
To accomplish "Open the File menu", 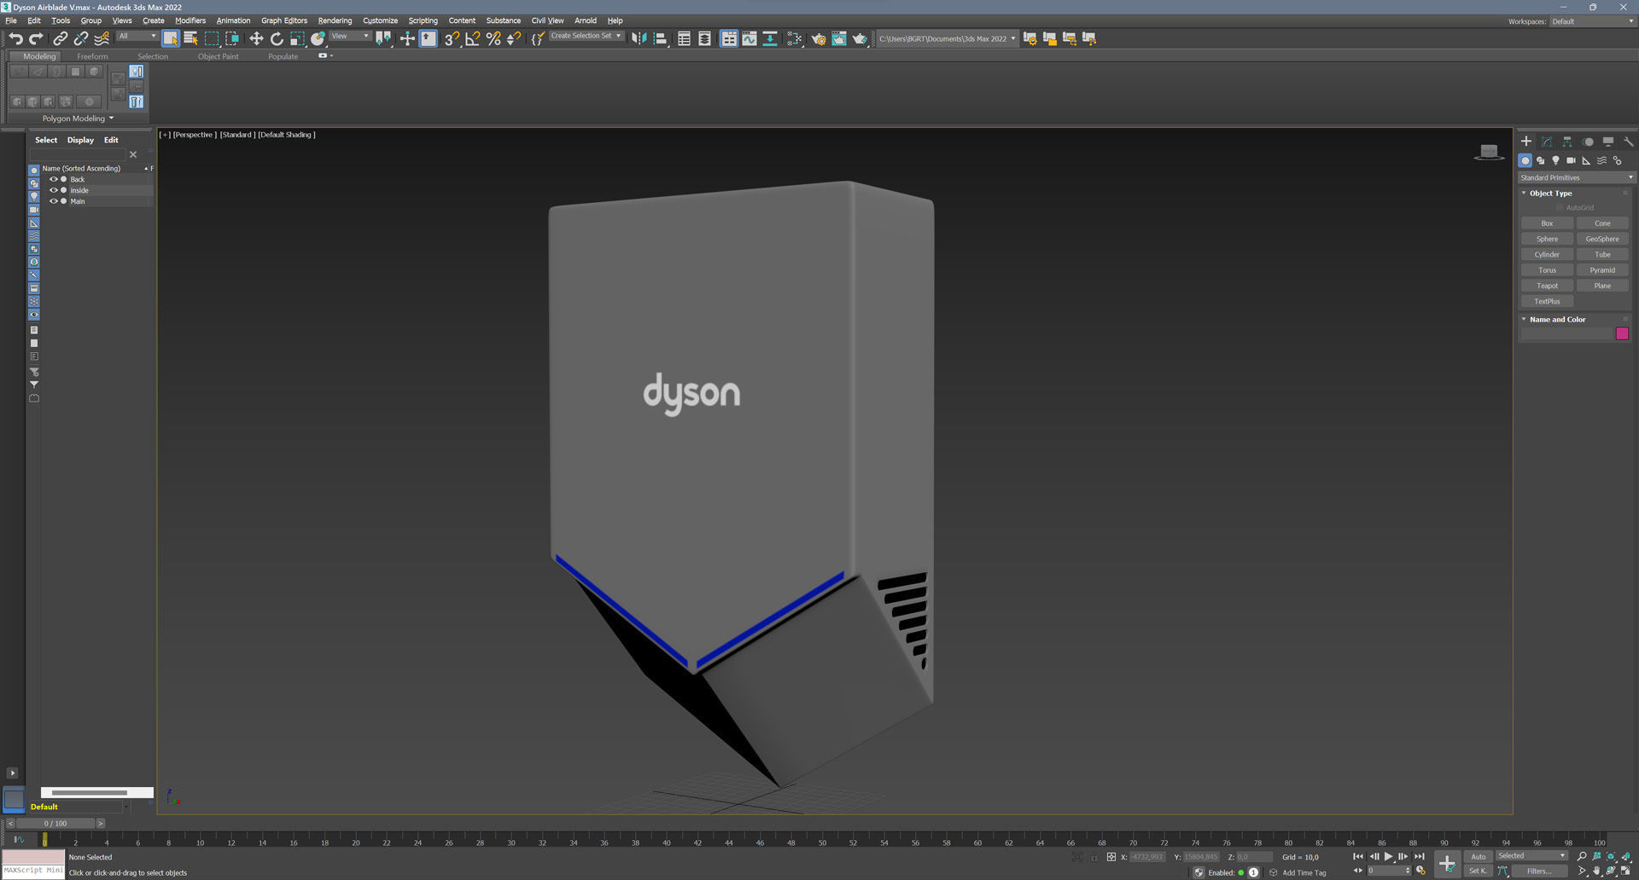I will [x=11, y=20].
